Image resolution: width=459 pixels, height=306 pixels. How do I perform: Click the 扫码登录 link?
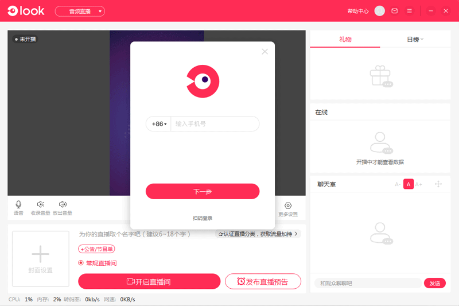203,218
